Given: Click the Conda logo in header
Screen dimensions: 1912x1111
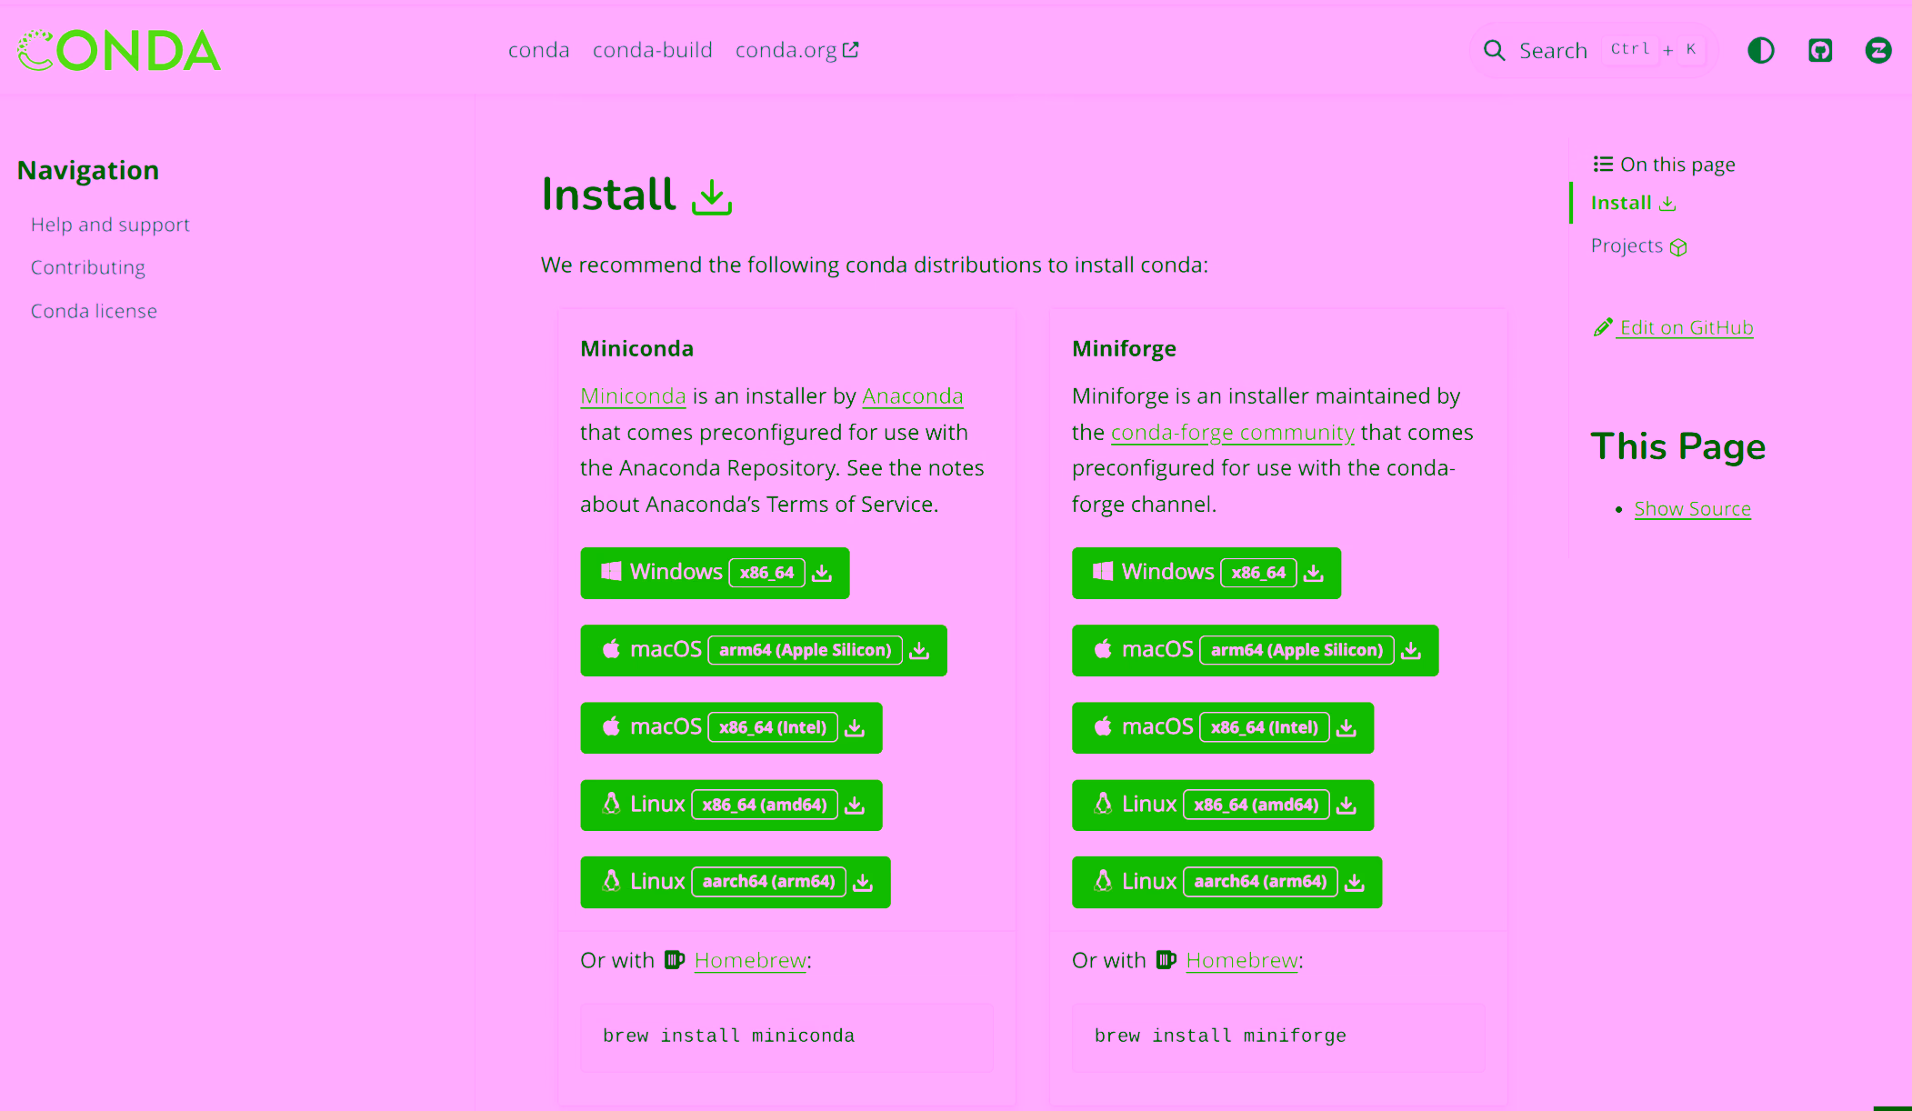Looking at the screenshot, I should tap(119, 51).
